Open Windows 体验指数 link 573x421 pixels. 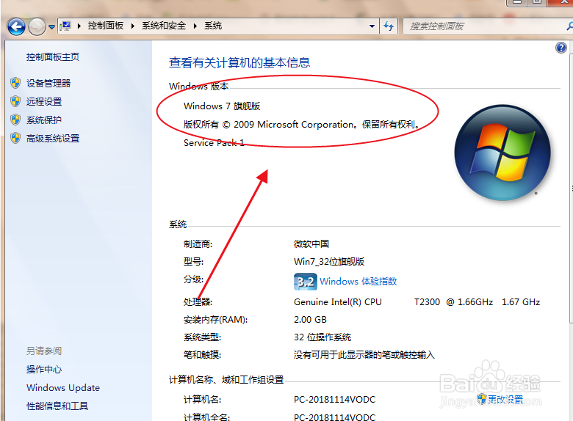click(x=358, y=281)
